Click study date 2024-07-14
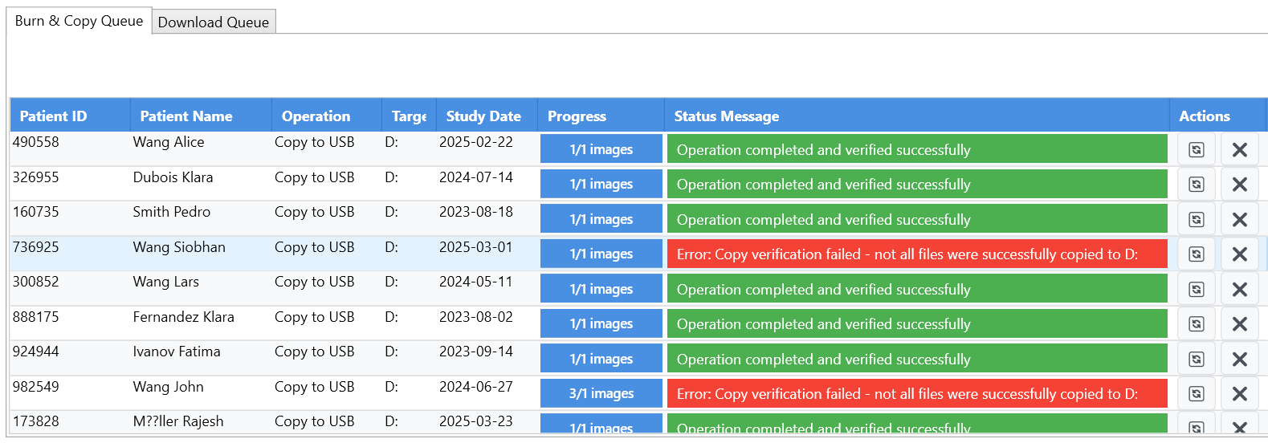 (x=476, y=177)
